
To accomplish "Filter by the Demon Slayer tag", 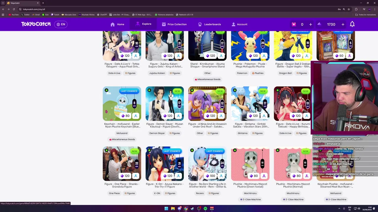I will 157,133.
